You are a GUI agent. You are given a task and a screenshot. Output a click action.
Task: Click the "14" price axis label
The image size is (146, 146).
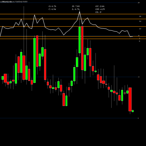(x=140, y=21)
